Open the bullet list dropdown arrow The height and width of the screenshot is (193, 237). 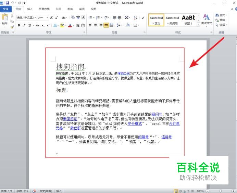[94, 18]
